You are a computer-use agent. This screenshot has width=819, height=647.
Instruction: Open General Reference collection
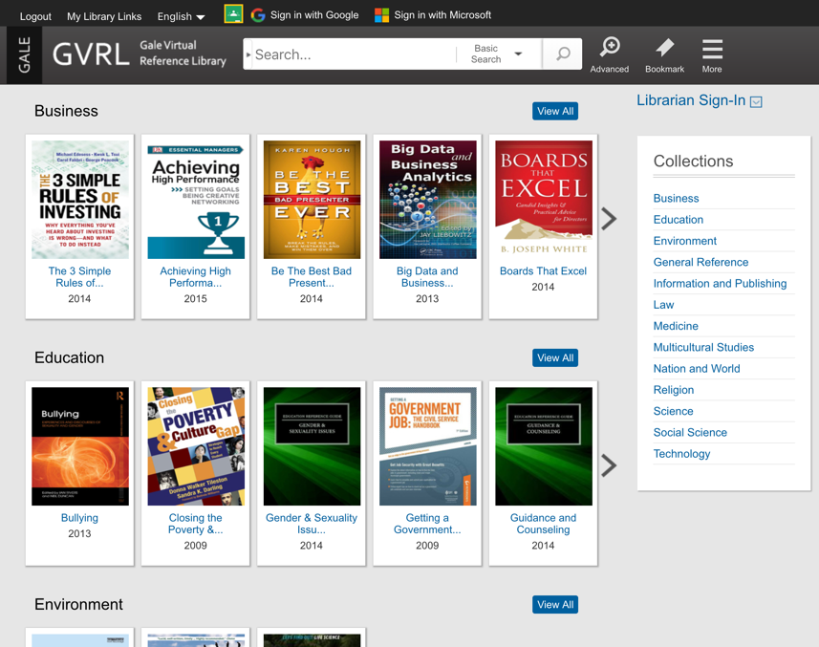pos(700,263)
